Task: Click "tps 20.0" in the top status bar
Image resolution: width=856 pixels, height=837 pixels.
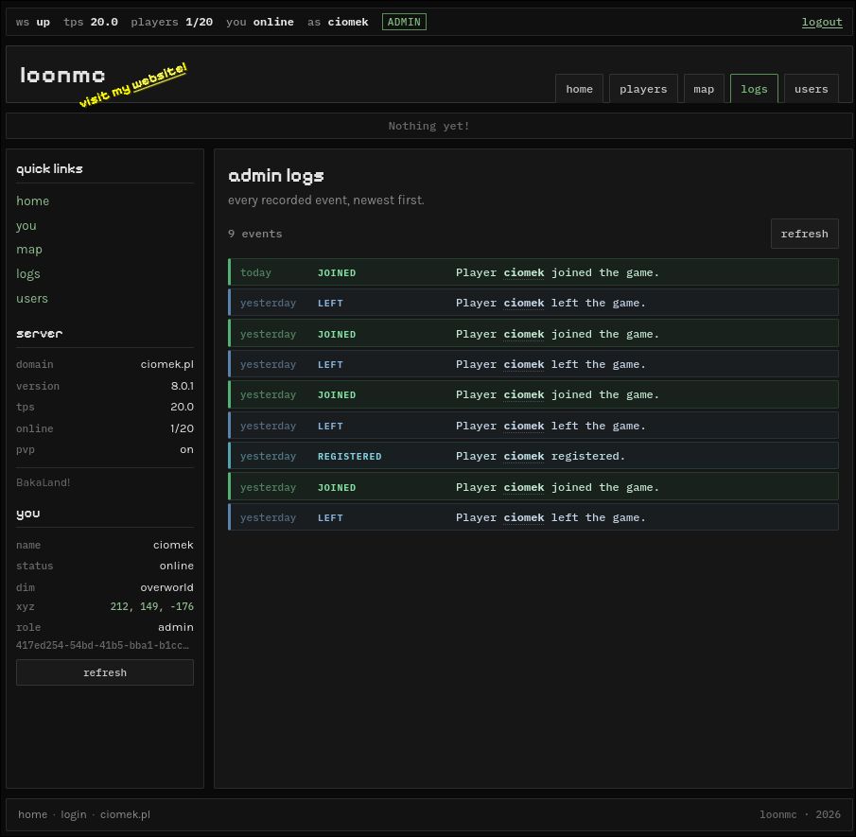Action: 91,23
